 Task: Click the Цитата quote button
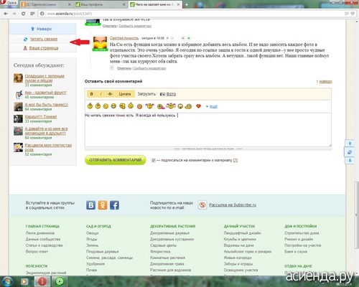tap(125, 94)
